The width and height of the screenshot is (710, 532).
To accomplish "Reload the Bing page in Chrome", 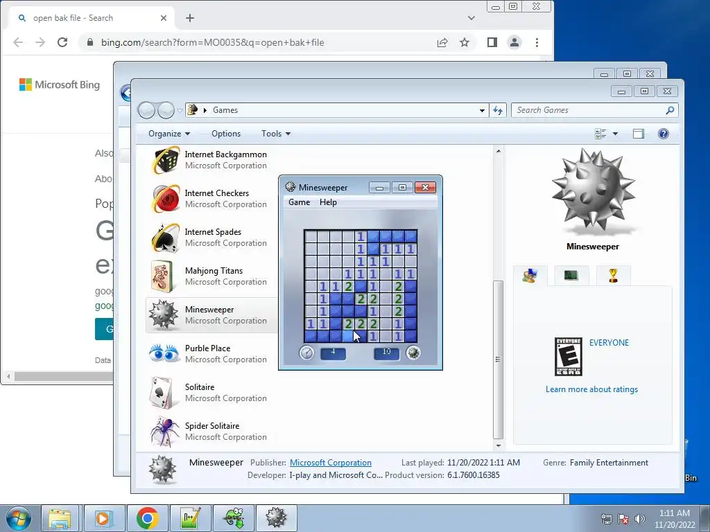I will tap(62, 42).
